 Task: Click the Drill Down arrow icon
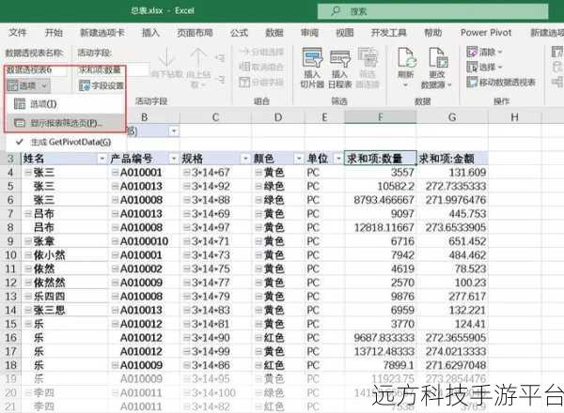tap(166, 57)
